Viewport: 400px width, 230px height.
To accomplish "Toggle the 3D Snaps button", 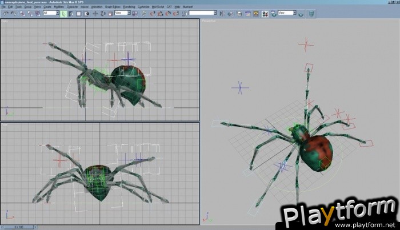I will point(153,12).
